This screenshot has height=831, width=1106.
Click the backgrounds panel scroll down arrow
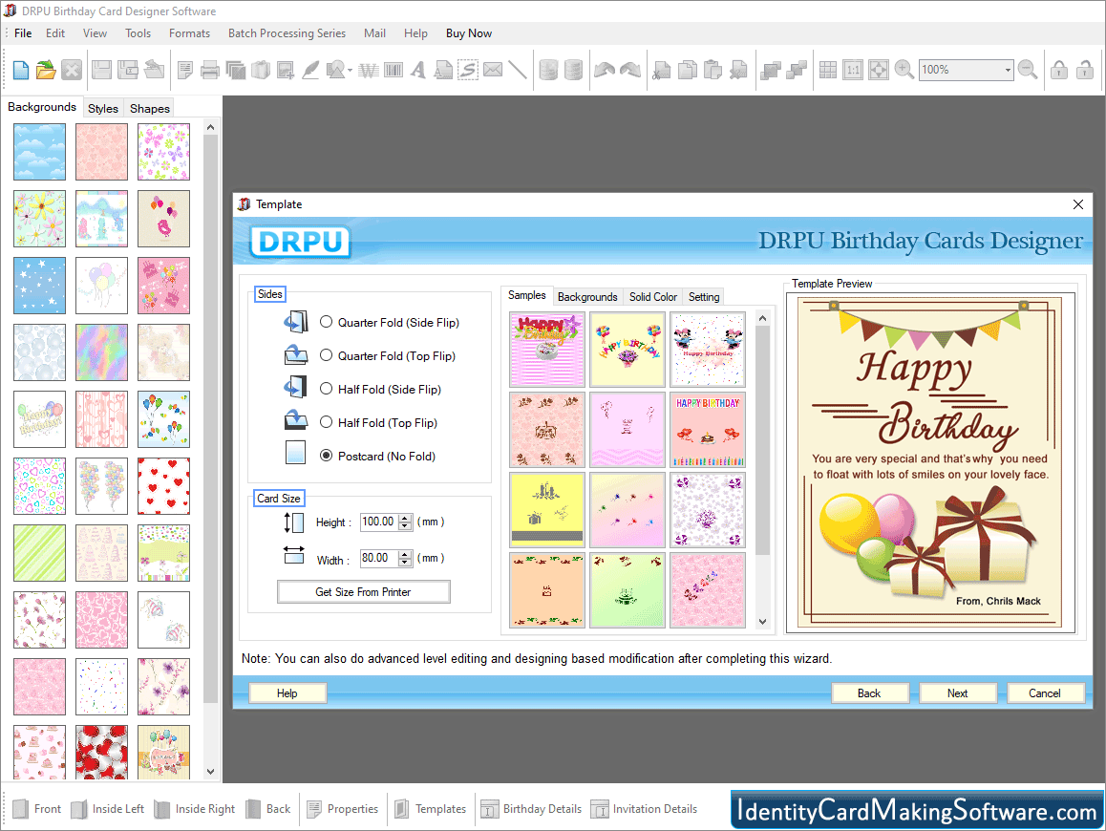210,772
